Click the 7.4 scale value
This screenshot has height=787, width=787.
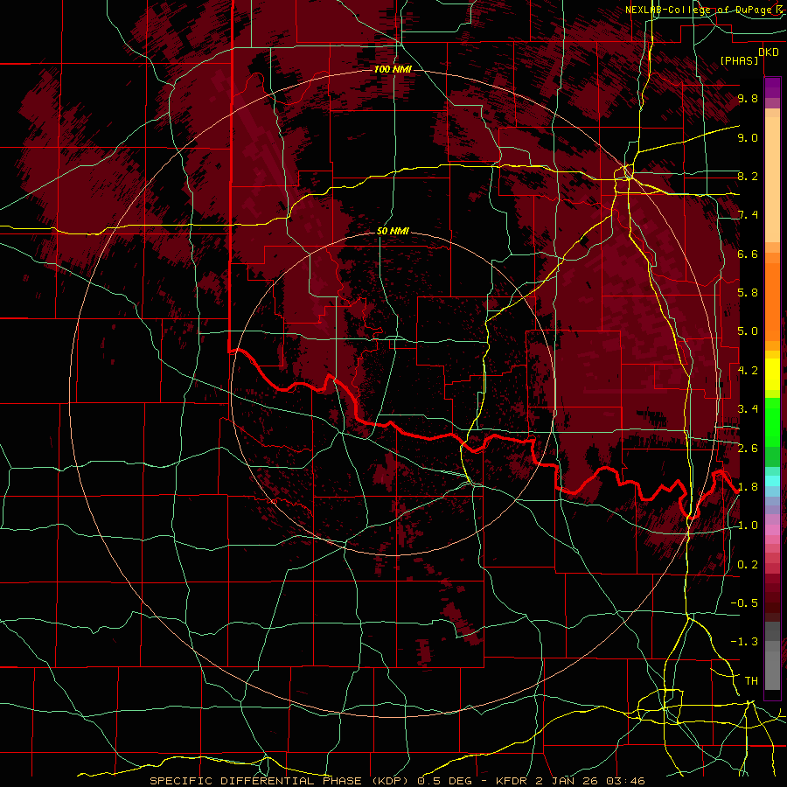click(x=748, y=215)
